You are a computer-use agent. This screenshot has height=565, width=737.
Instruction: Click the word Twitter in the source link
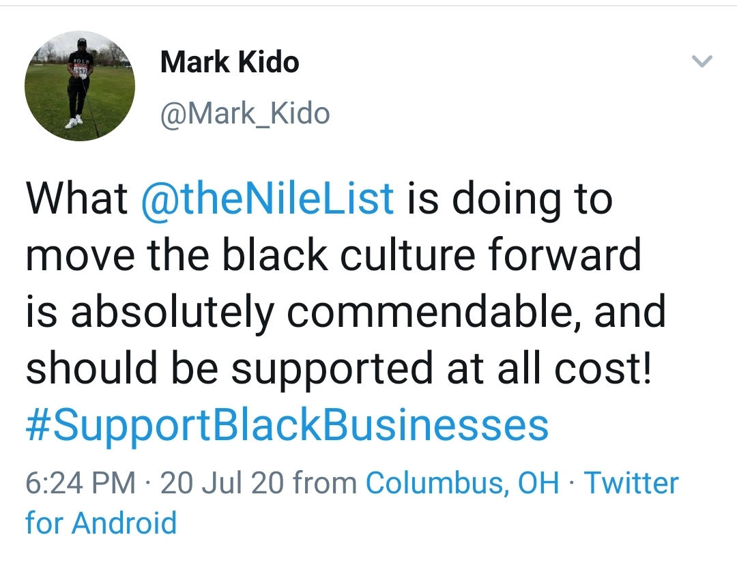[631, 482]
